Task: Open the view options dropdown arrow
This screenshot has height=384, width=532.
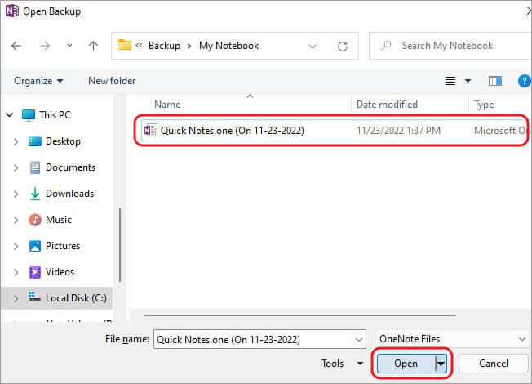Action: tap(468, 81)
